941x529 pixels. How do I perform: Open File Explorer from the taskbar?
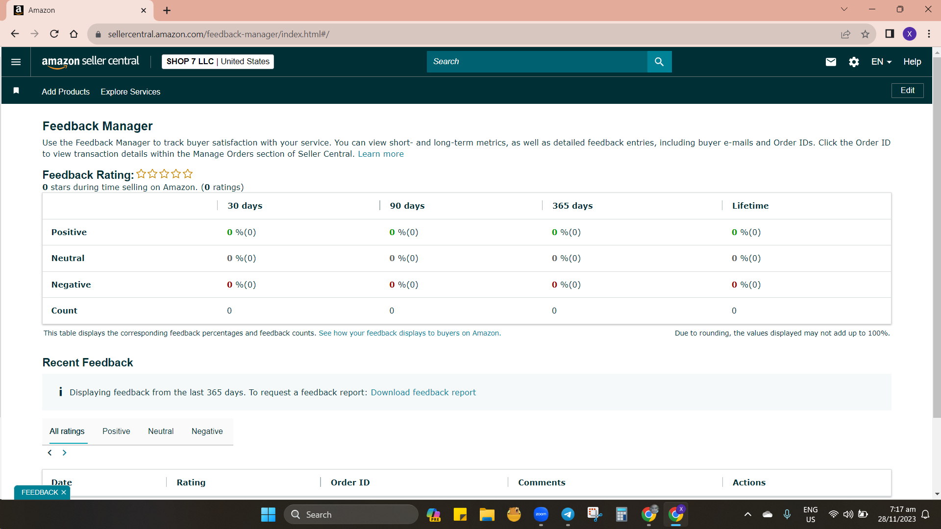tap(487, 514)
